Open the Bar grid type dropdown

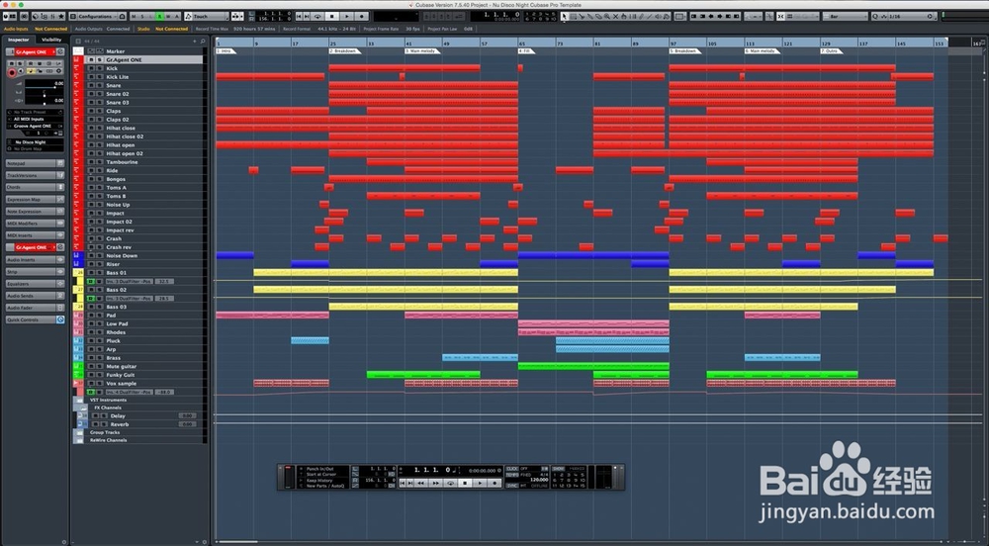pos(845,17)
